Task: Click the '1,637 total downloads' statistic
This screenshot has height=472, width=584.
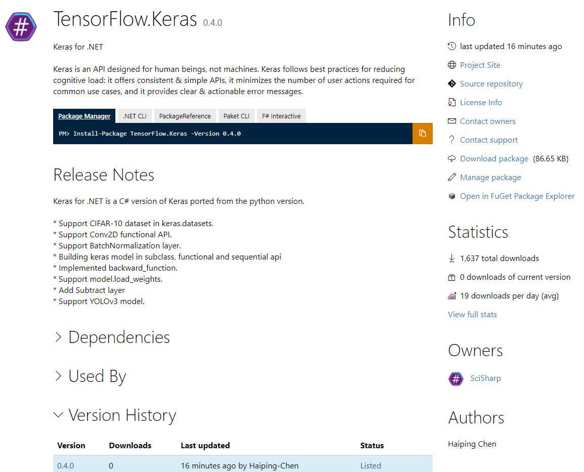Action: (499, 259)
